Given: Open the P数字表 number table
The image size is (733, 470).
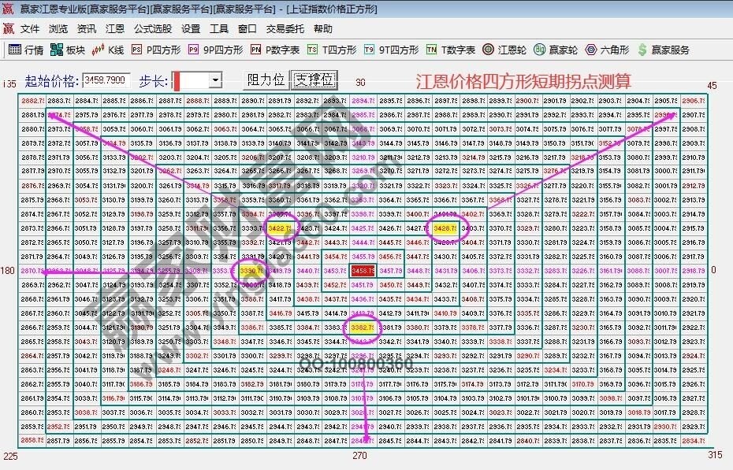Looking at the screenshot, I should 275,50.
